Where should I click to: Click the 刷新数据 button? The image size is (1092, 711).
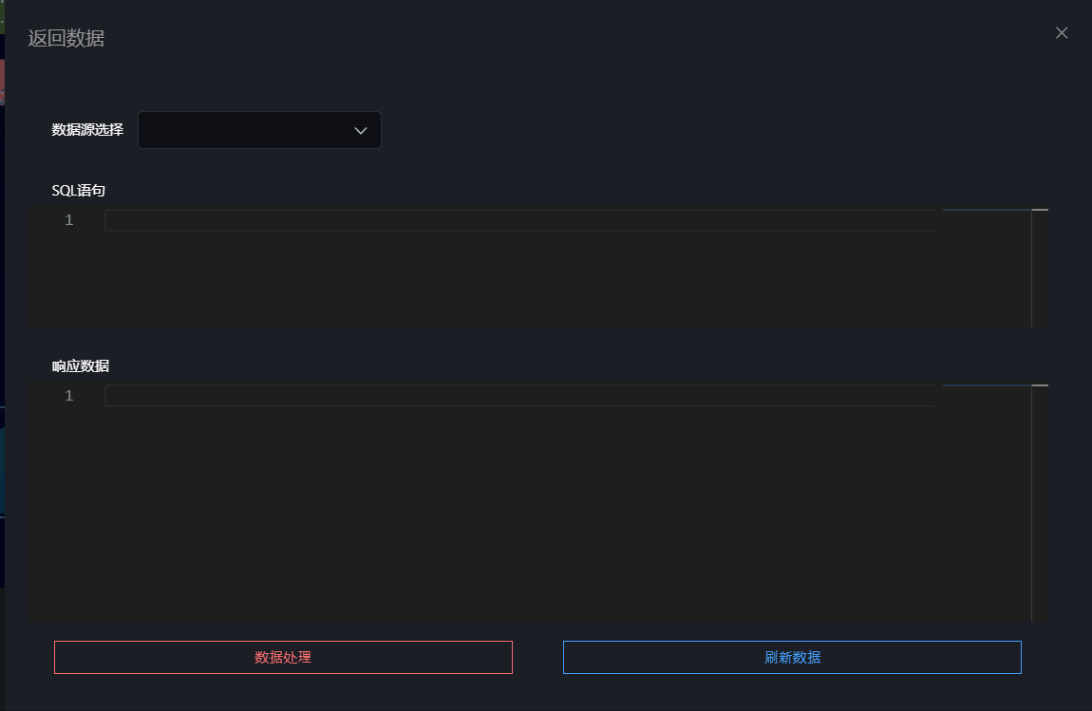coord(792,658)
